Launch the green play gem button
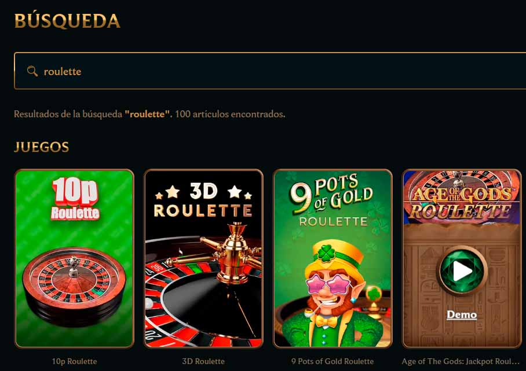526x371 pixels. click(462, 270)
